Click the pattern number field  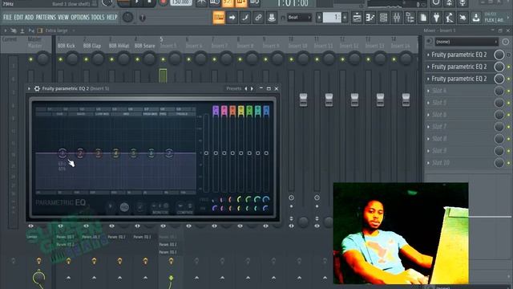[332, 18]
